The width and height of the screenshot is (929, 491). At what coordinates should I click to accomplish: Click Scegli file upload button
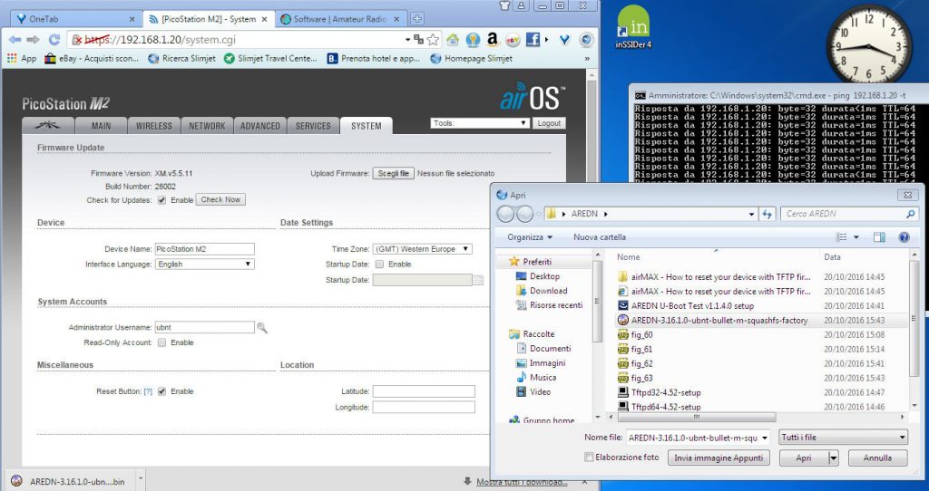tap(394, 173)
